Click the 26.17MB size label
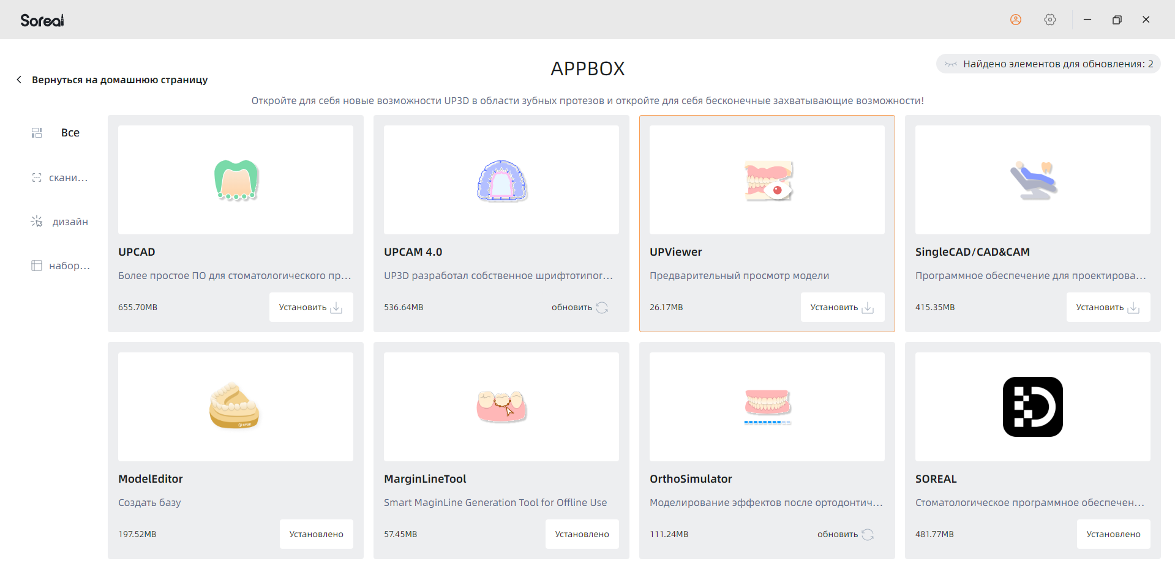The height and width of the screenshot is (561, 1175). tap(666, 307)
